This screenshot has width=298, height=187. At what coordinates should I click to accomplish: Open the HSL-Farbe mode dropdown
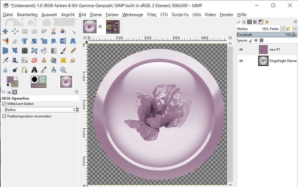pyautogui.click(x=283, y=29)
